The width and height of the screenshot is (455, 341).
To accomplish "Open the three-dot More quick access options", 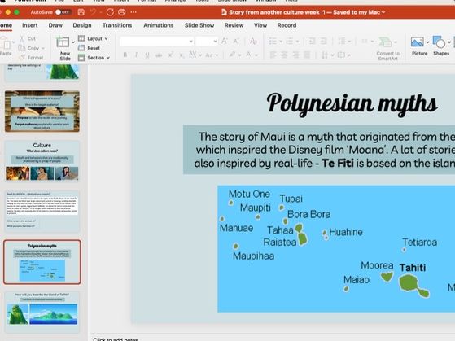I will click(x=133, y=12).
